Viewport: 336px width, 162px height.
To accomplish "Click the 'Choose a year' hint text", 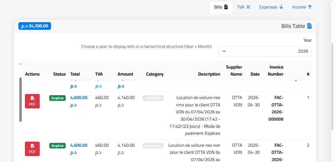I will coord(146,47).
